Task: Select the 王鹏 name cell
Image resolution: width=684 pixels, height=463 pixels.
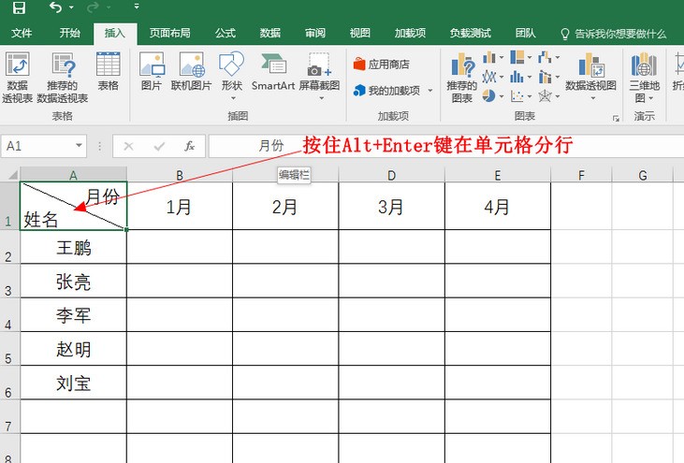Action: 73,247
